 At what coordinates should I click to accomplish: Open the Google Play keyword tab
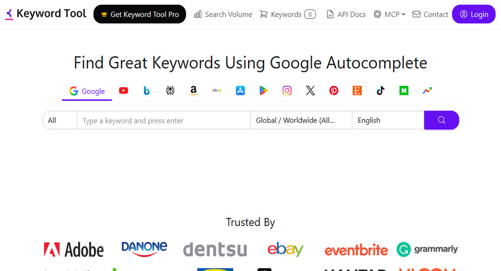[x=263, y=91]
